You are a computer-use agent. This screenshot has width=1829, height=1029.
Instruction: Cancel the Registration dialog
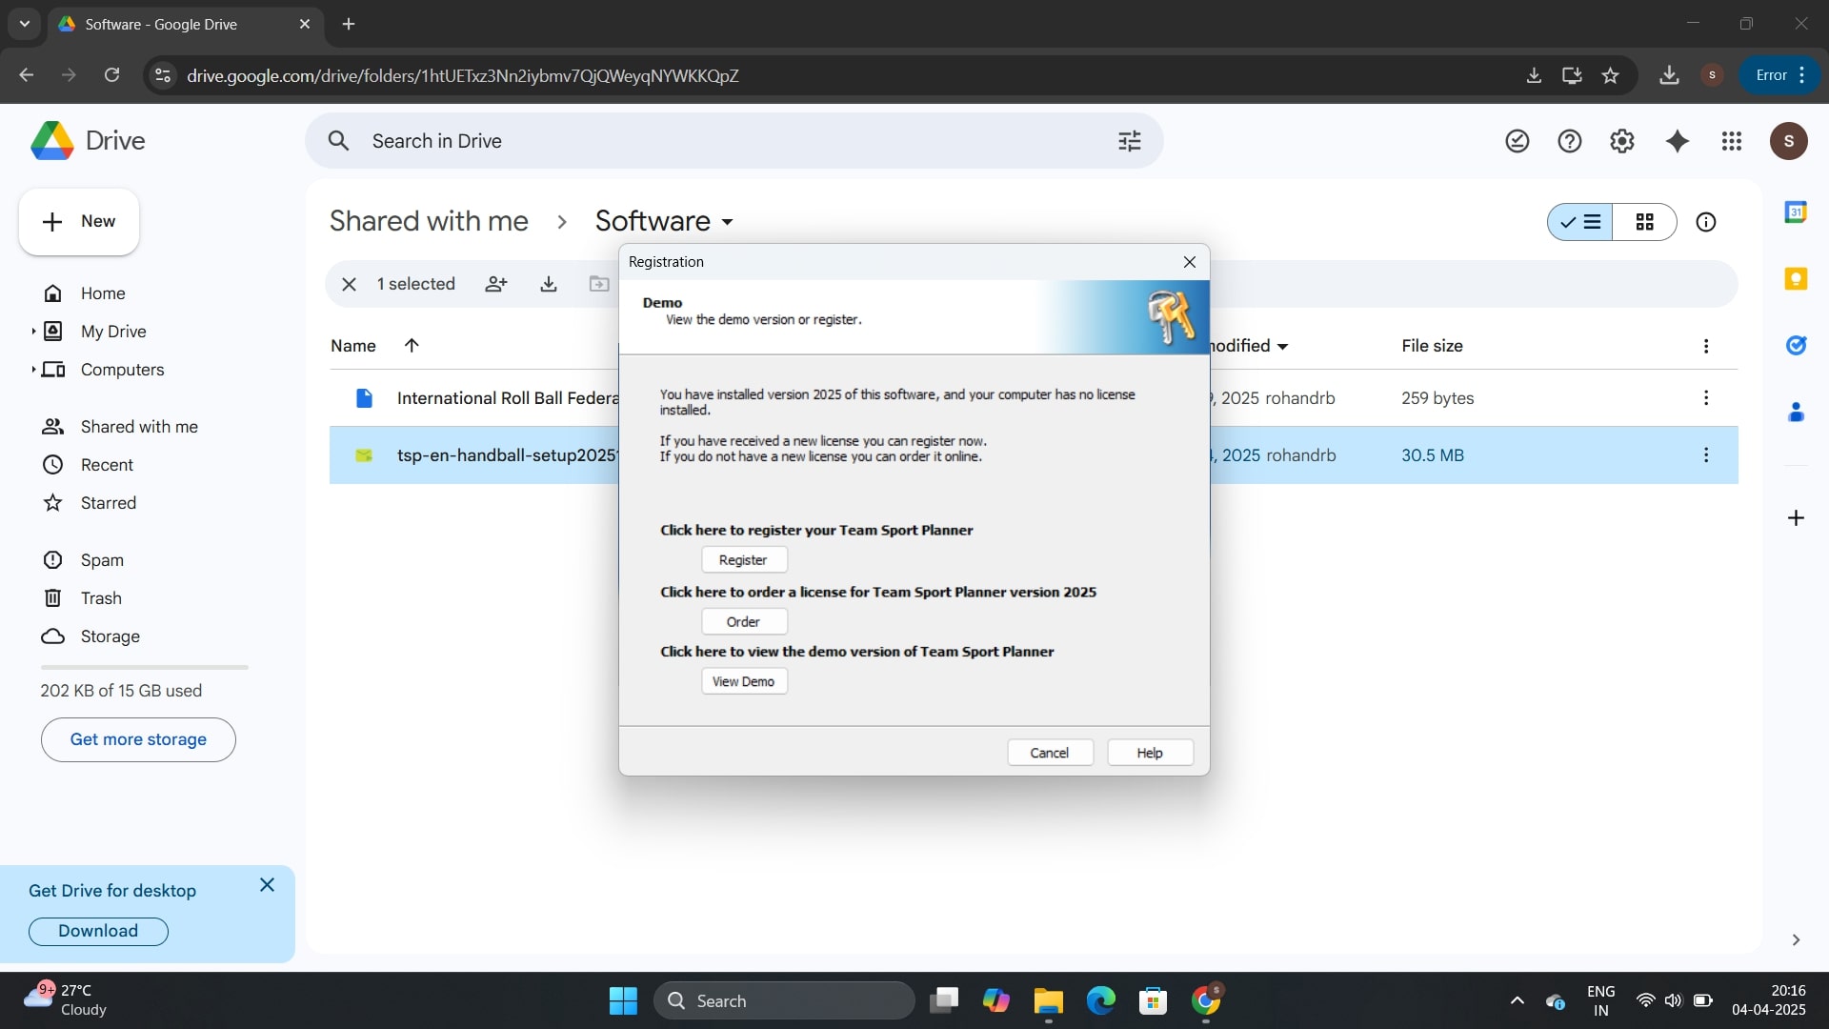pyautogui.click(x=1050, y=753)
